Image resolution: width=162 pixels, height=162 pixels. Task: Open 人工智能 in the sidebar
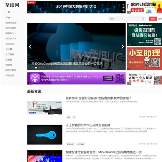(x=10, y=54)
